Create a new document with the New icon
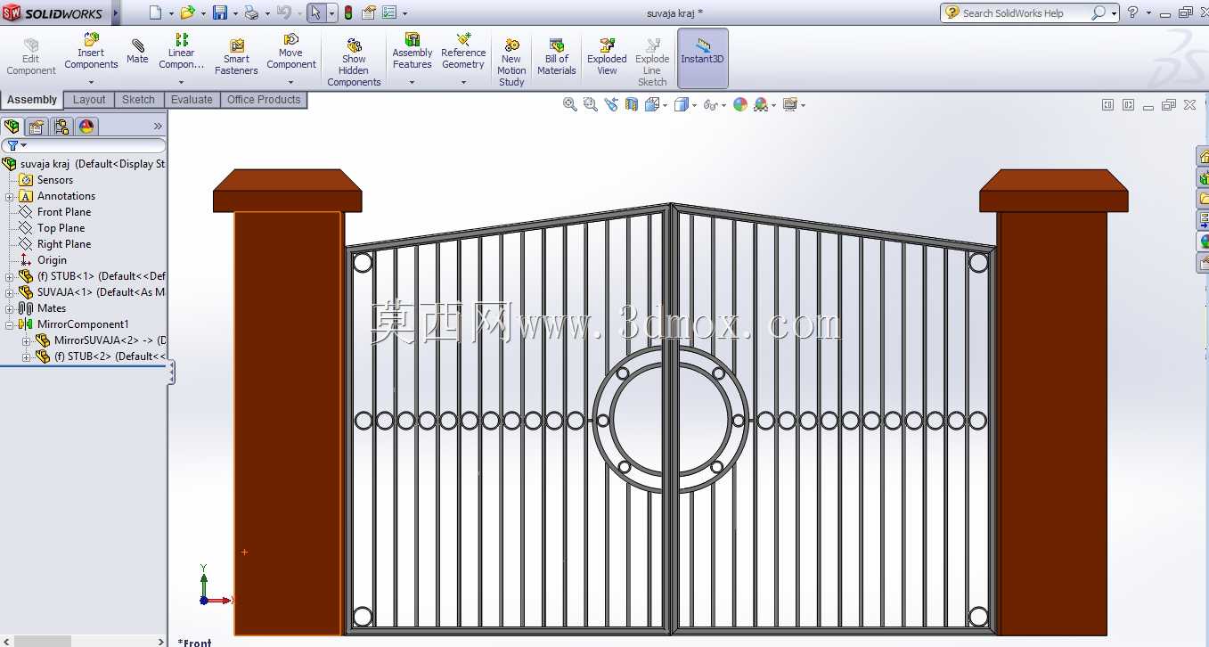Screen dimensions: 1209x647 [x=156, y=12]
